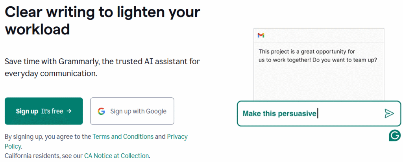Click the Gmail logo in the email mockup
The image size is (403, 162).
261,35
